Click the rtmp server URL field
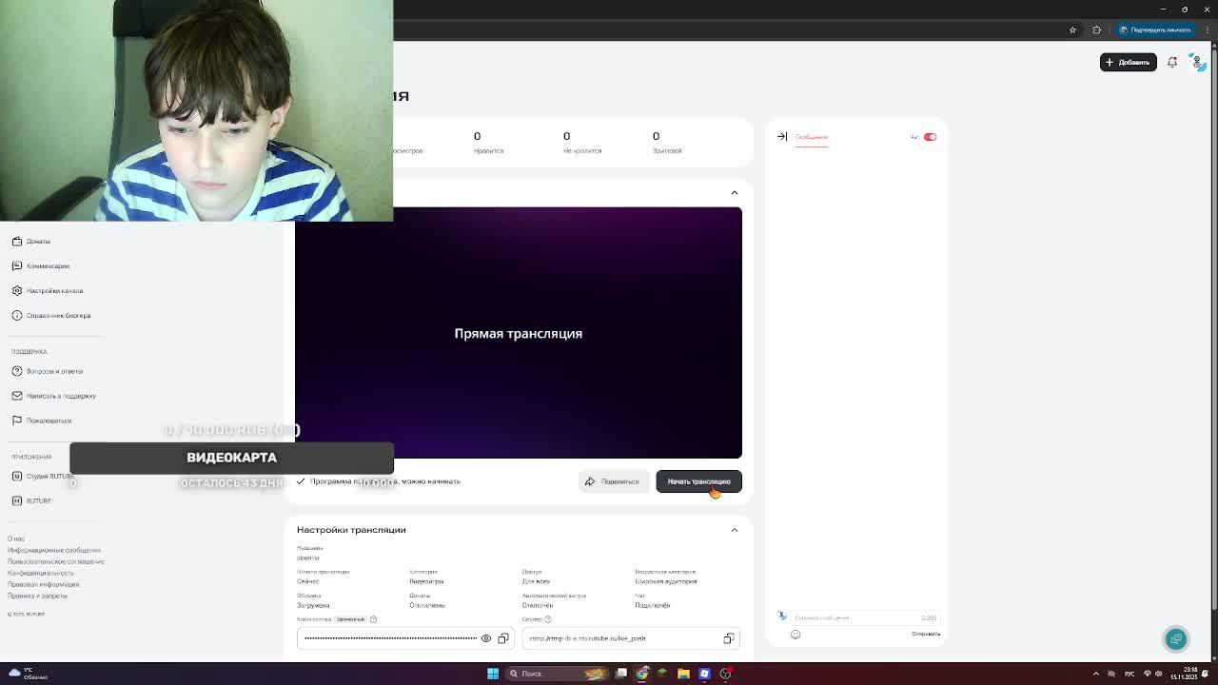 [x=632, y=638]
